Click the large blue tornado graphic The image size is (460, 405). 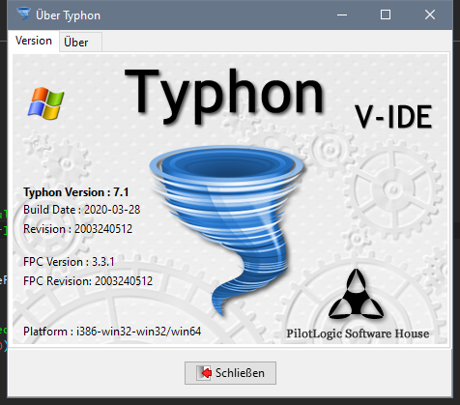227,229
